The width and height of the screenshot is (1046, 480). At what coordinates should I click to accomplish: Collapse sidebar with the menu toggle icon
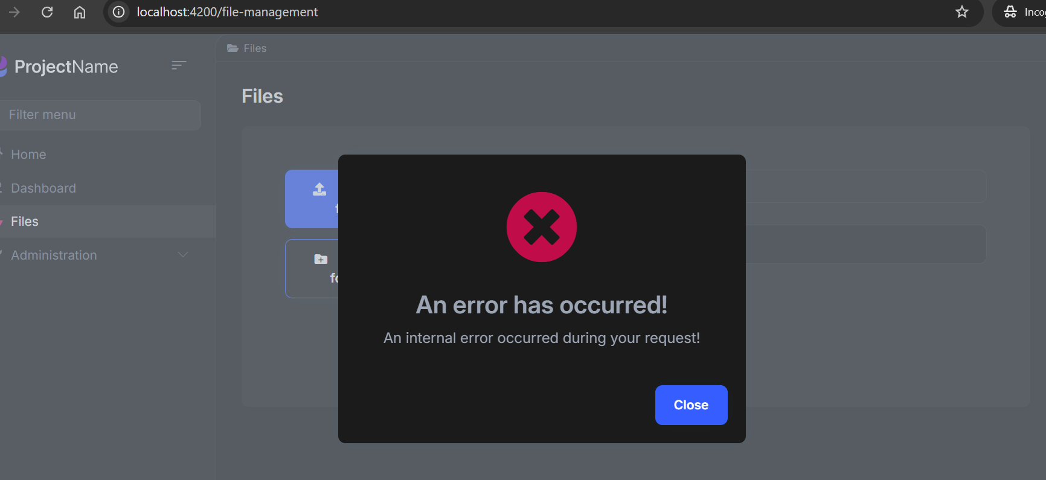(x=179, y=65)
